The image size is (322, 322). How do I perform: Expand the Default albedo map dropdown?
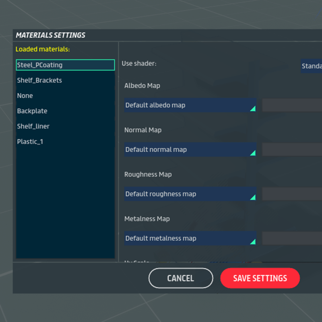190,105
